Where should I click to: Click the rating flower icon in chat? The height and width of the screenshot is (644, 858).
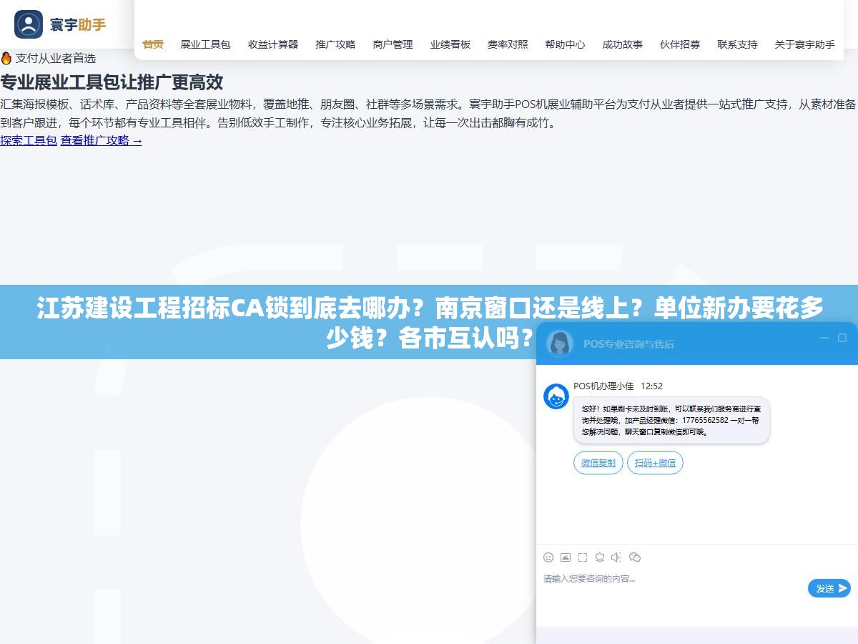600,557
